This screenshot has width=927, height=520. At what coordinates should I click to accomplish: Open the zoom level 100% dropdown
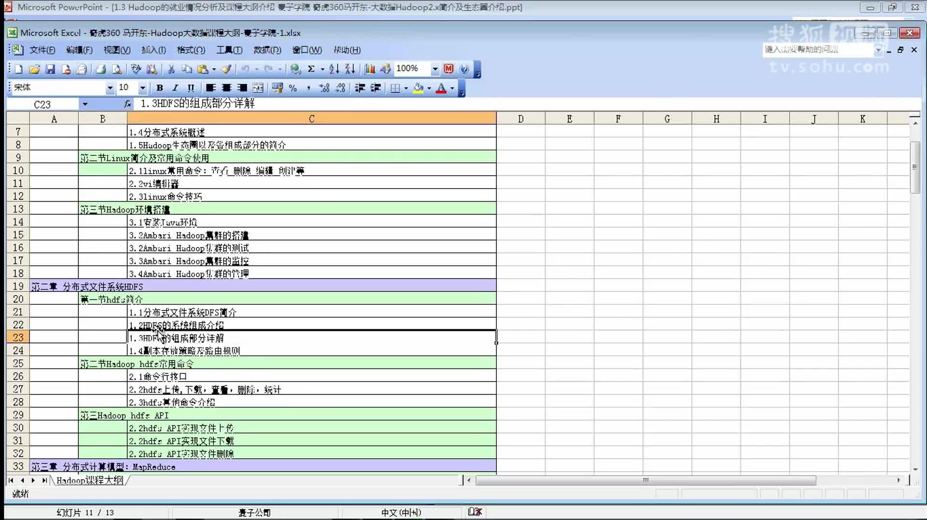click(x=435, y=69)
